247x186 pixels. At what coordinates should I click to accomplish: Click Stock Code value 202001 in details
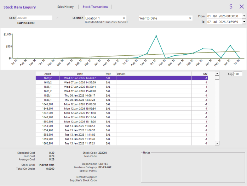click(x=103, y=153)
